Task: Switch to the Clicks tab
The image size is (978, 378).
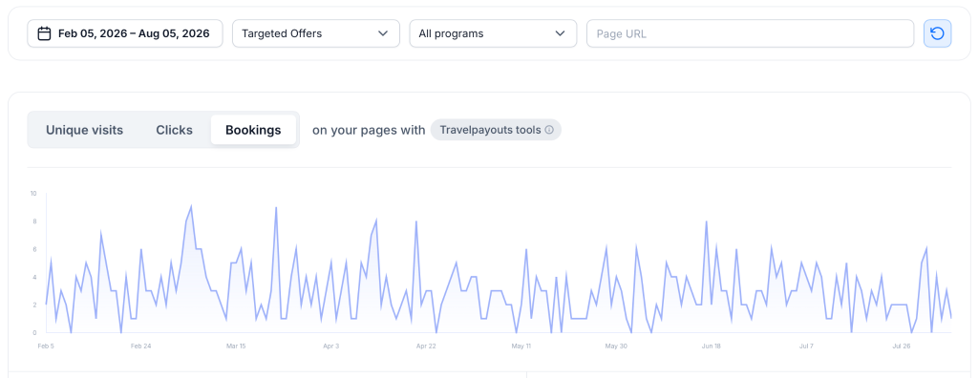Action: point(174,130)
